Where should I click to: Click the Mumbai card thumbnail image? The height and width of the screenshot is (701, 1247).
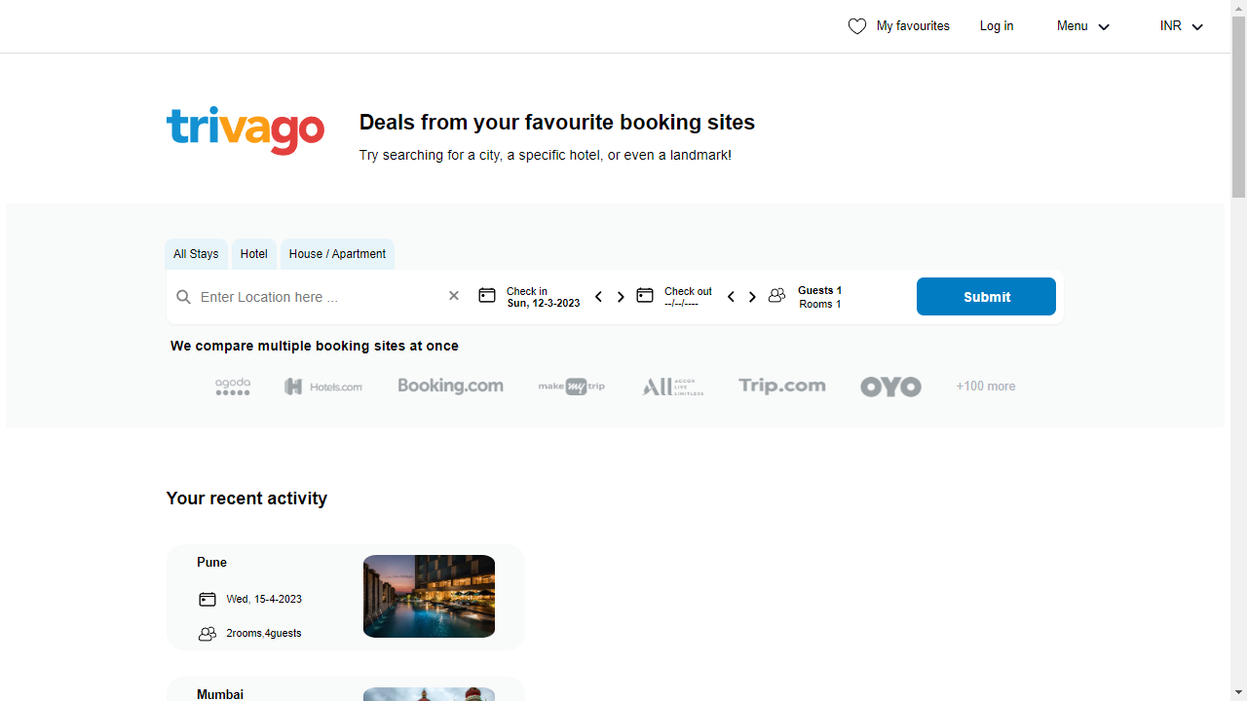coord(429,694)
